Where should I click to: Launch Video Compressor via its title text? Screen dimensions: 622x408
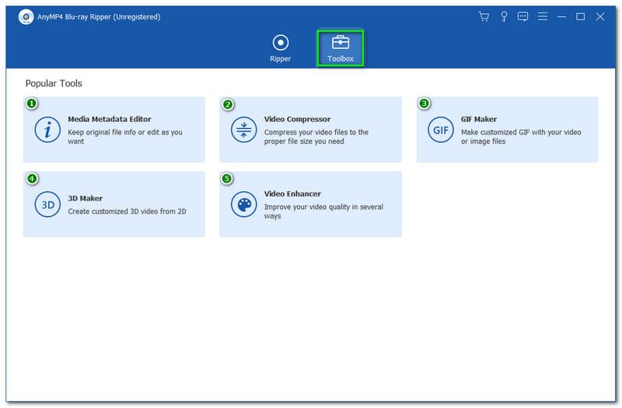coord(297,120)
